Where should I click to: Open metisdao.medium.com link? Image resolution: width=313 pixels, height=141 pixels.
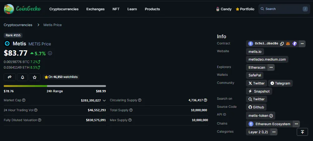tap(267, 59)
